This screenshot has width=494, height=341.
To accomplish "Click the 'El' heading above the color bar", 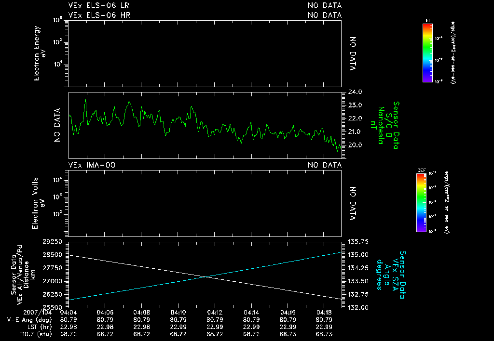I will (x=427, y=21).
